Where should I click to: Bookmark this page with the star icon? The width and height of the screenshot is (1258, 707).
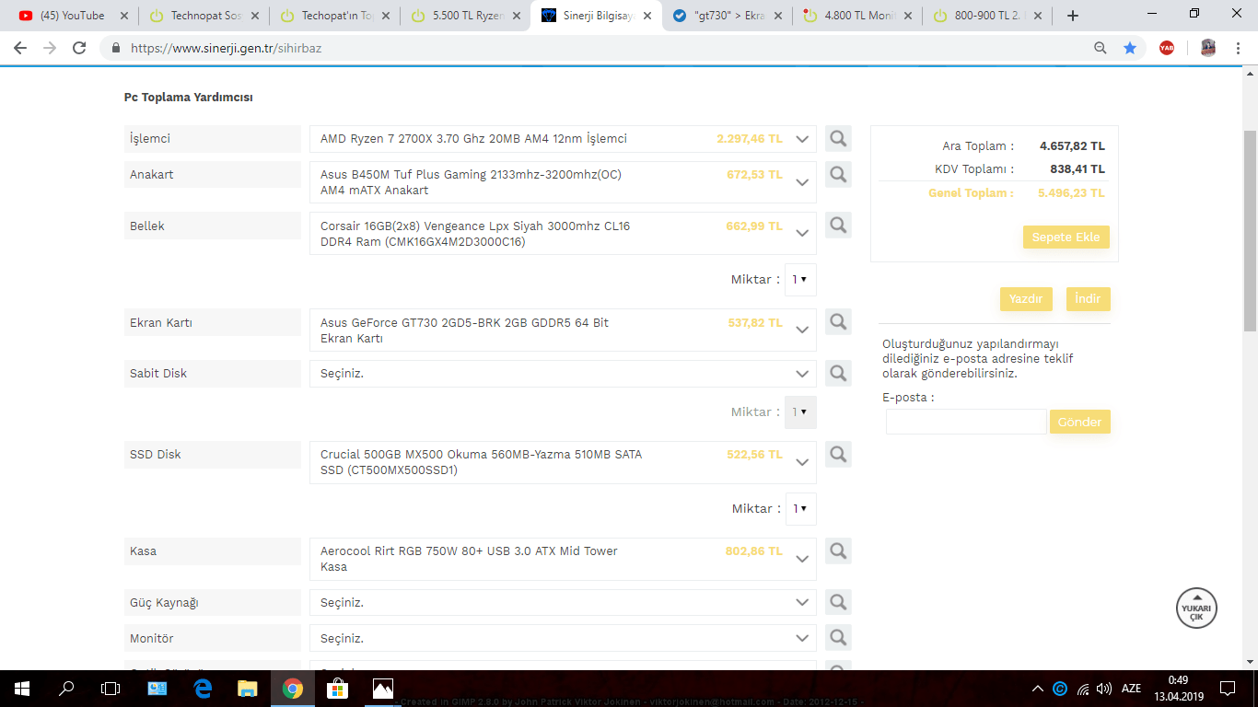point(1130,48)
